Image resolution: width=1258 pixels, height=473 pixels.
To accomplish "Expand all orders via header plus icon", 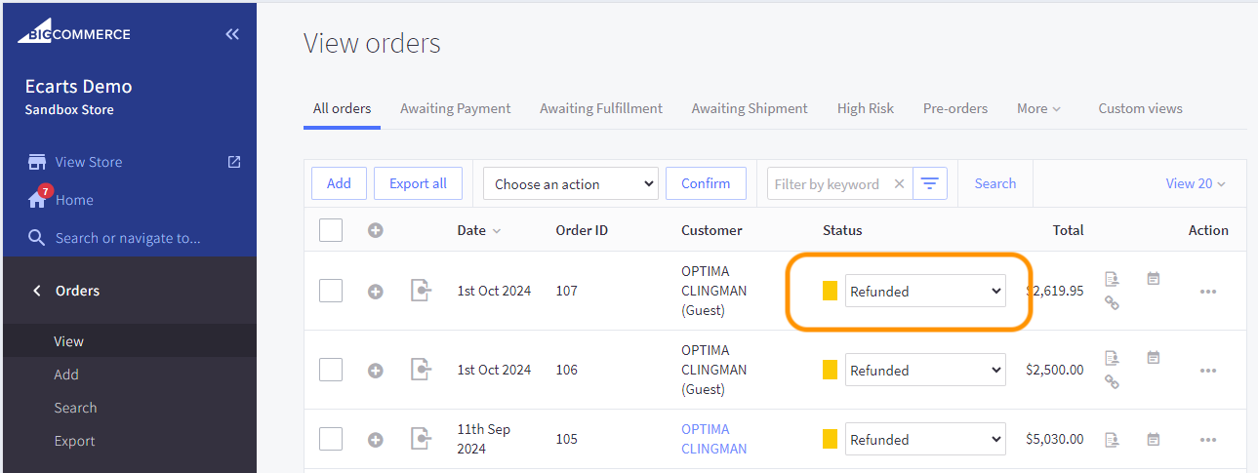I will 376,231.
